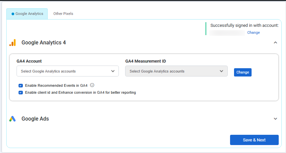This screenshot has height=153, width=286.
Task: Click the Google Ads section heading
Action: pos(35,119)
